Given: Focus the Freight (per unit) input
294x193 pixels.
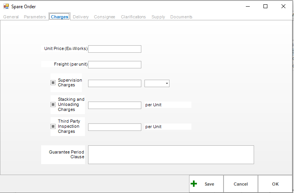Looking at the screenshot, I should (115, 64).
